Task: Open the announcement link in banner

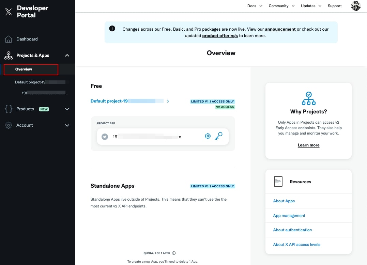Action: tap(280, 29)
